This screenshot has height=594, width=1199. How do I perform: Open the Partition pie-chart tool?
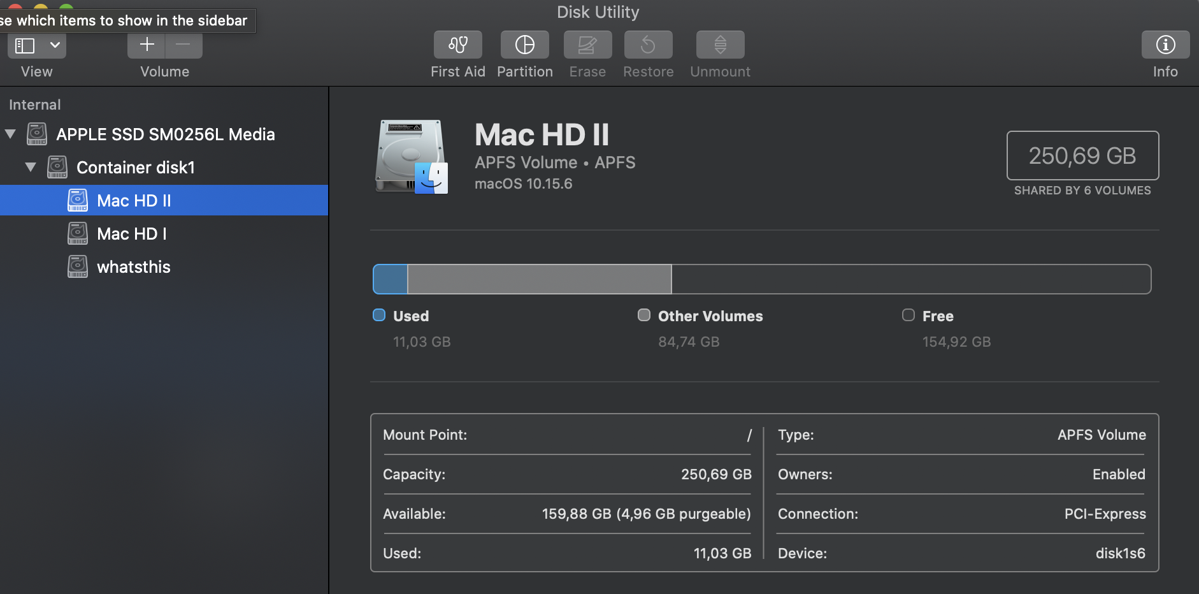coord(524,45)
